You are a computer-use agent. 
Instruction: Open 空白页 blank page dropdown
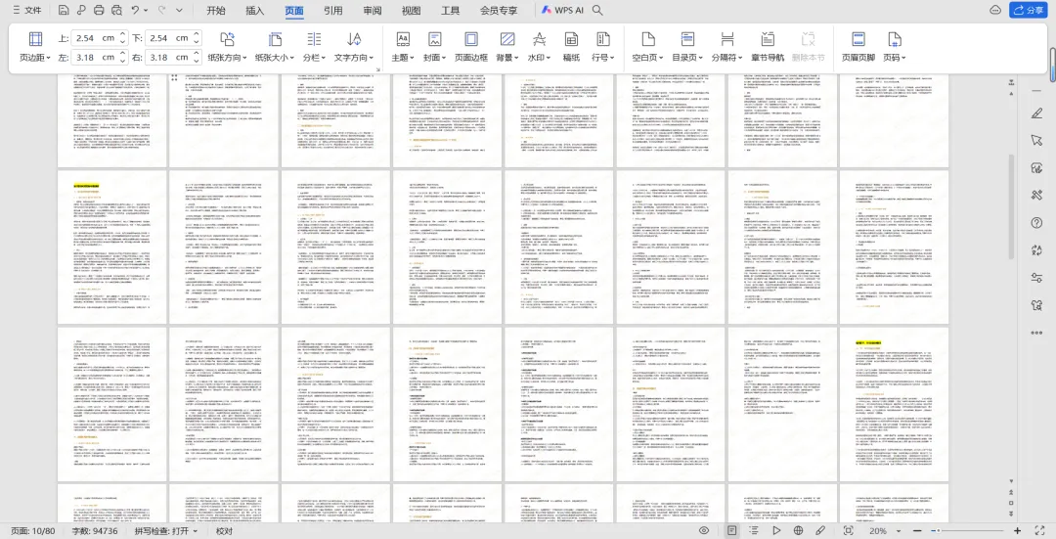pyautogui.click(x=647, y=47)
